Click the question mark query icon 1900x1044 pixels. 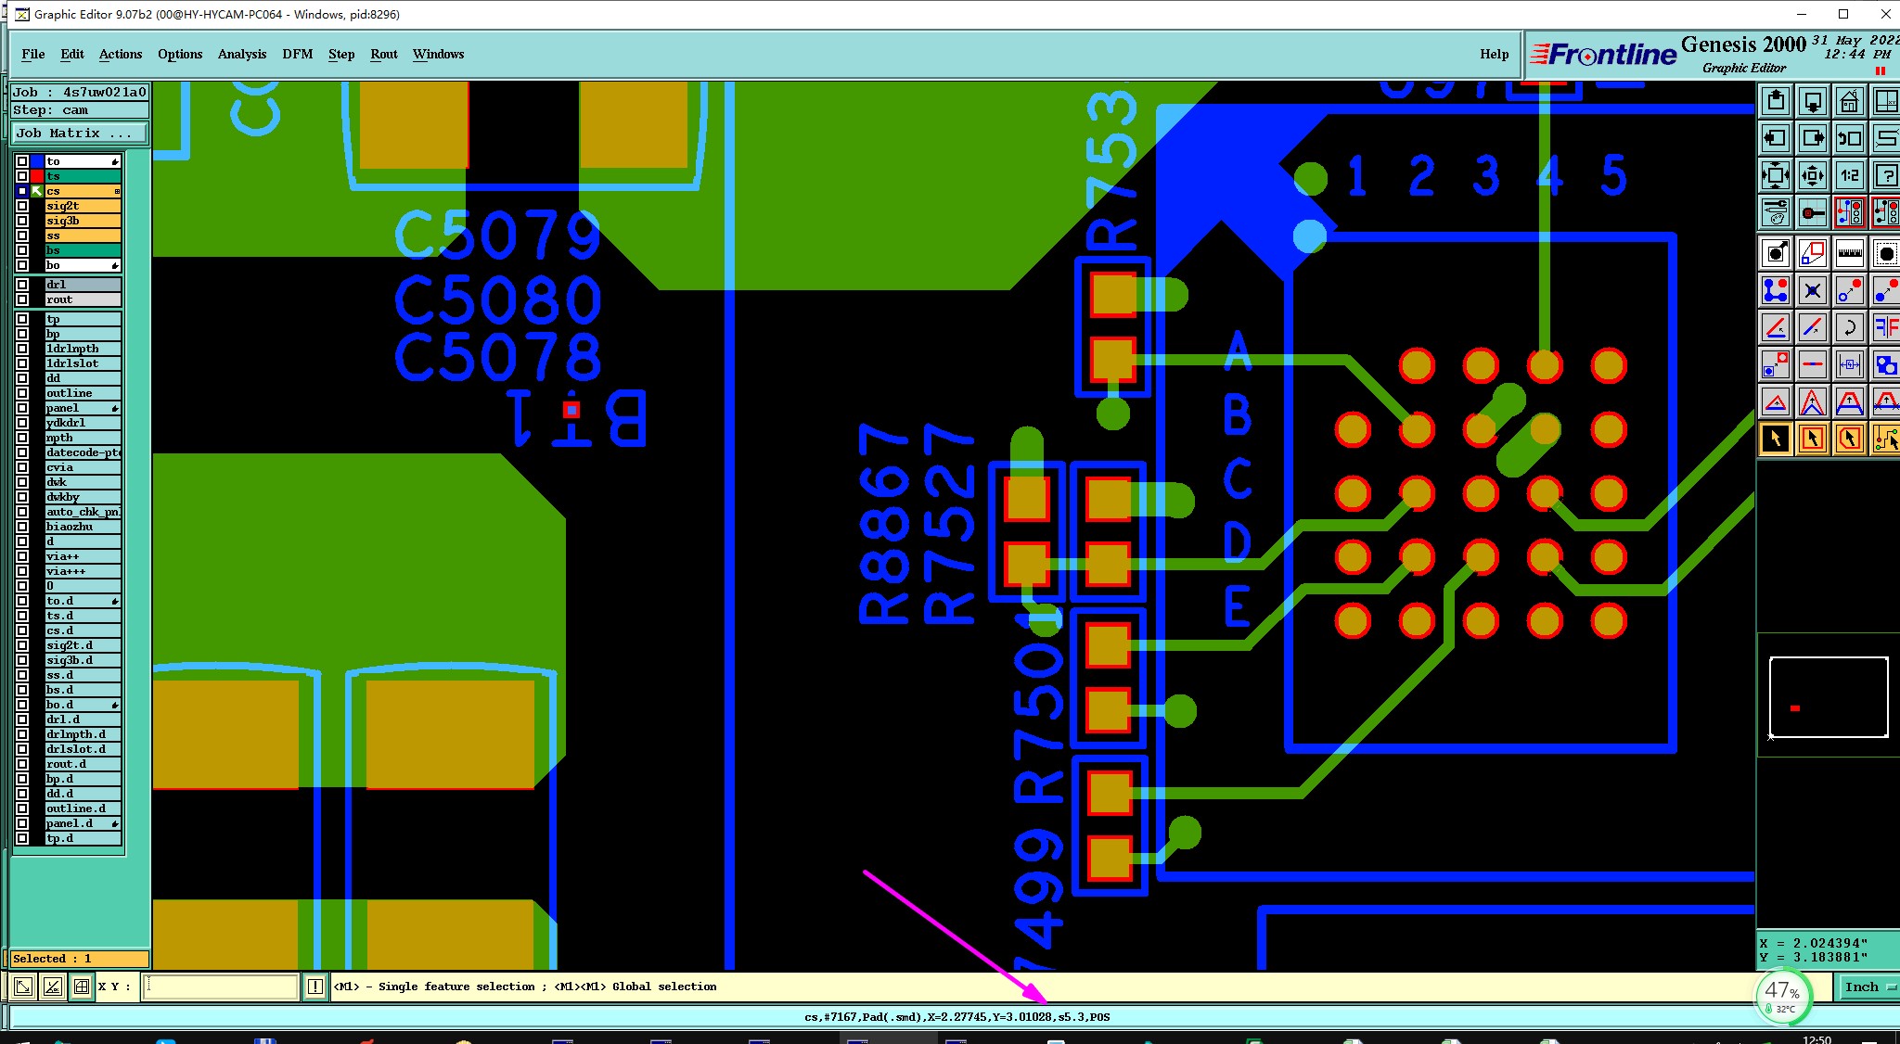[1885, 174]
